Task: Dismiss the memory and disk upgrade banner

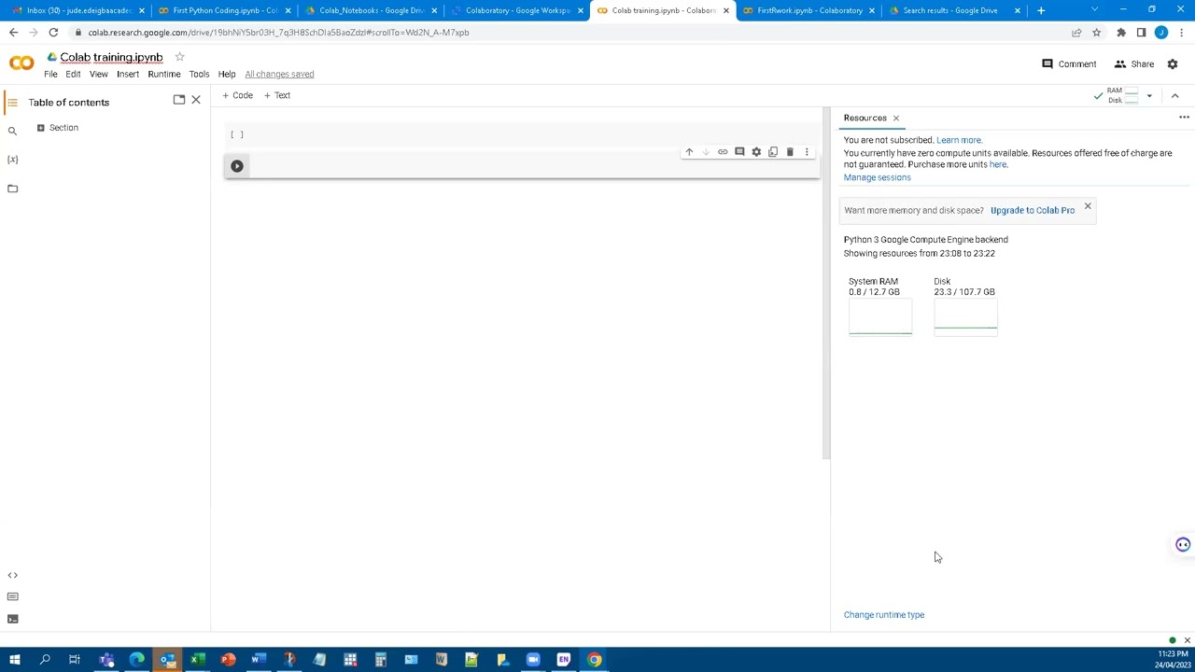Action: [x=1088, y=206]
